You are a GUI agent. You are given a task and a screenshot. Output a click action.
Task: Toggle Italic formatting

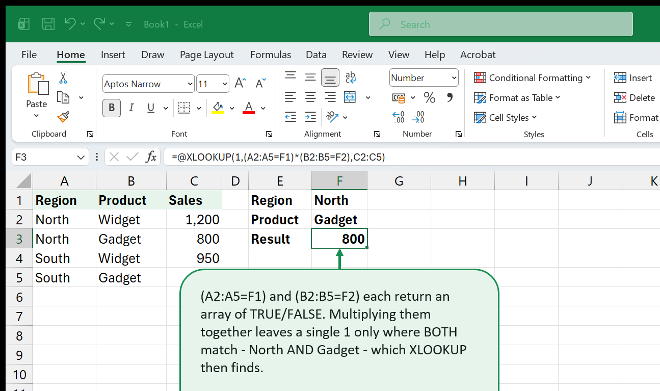pyautogui.click(x=131, y=108)
